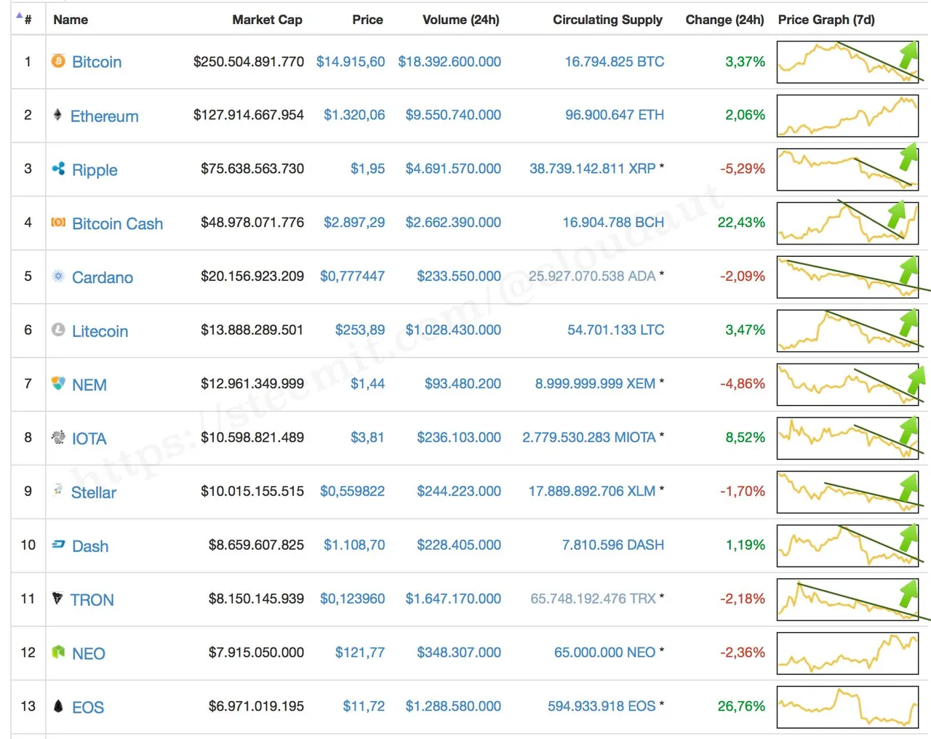Open Bitcoin Cash's 7-day price graph thumbnail

click(848, 223)
